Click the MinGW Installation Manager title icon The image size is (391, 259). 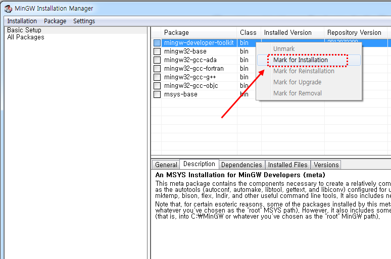tap(8, 9)
